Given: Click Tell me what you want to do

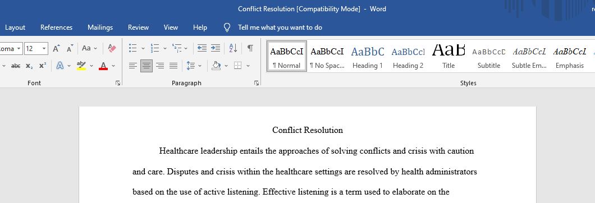Looking at the screenshot, I should [280, 27].
